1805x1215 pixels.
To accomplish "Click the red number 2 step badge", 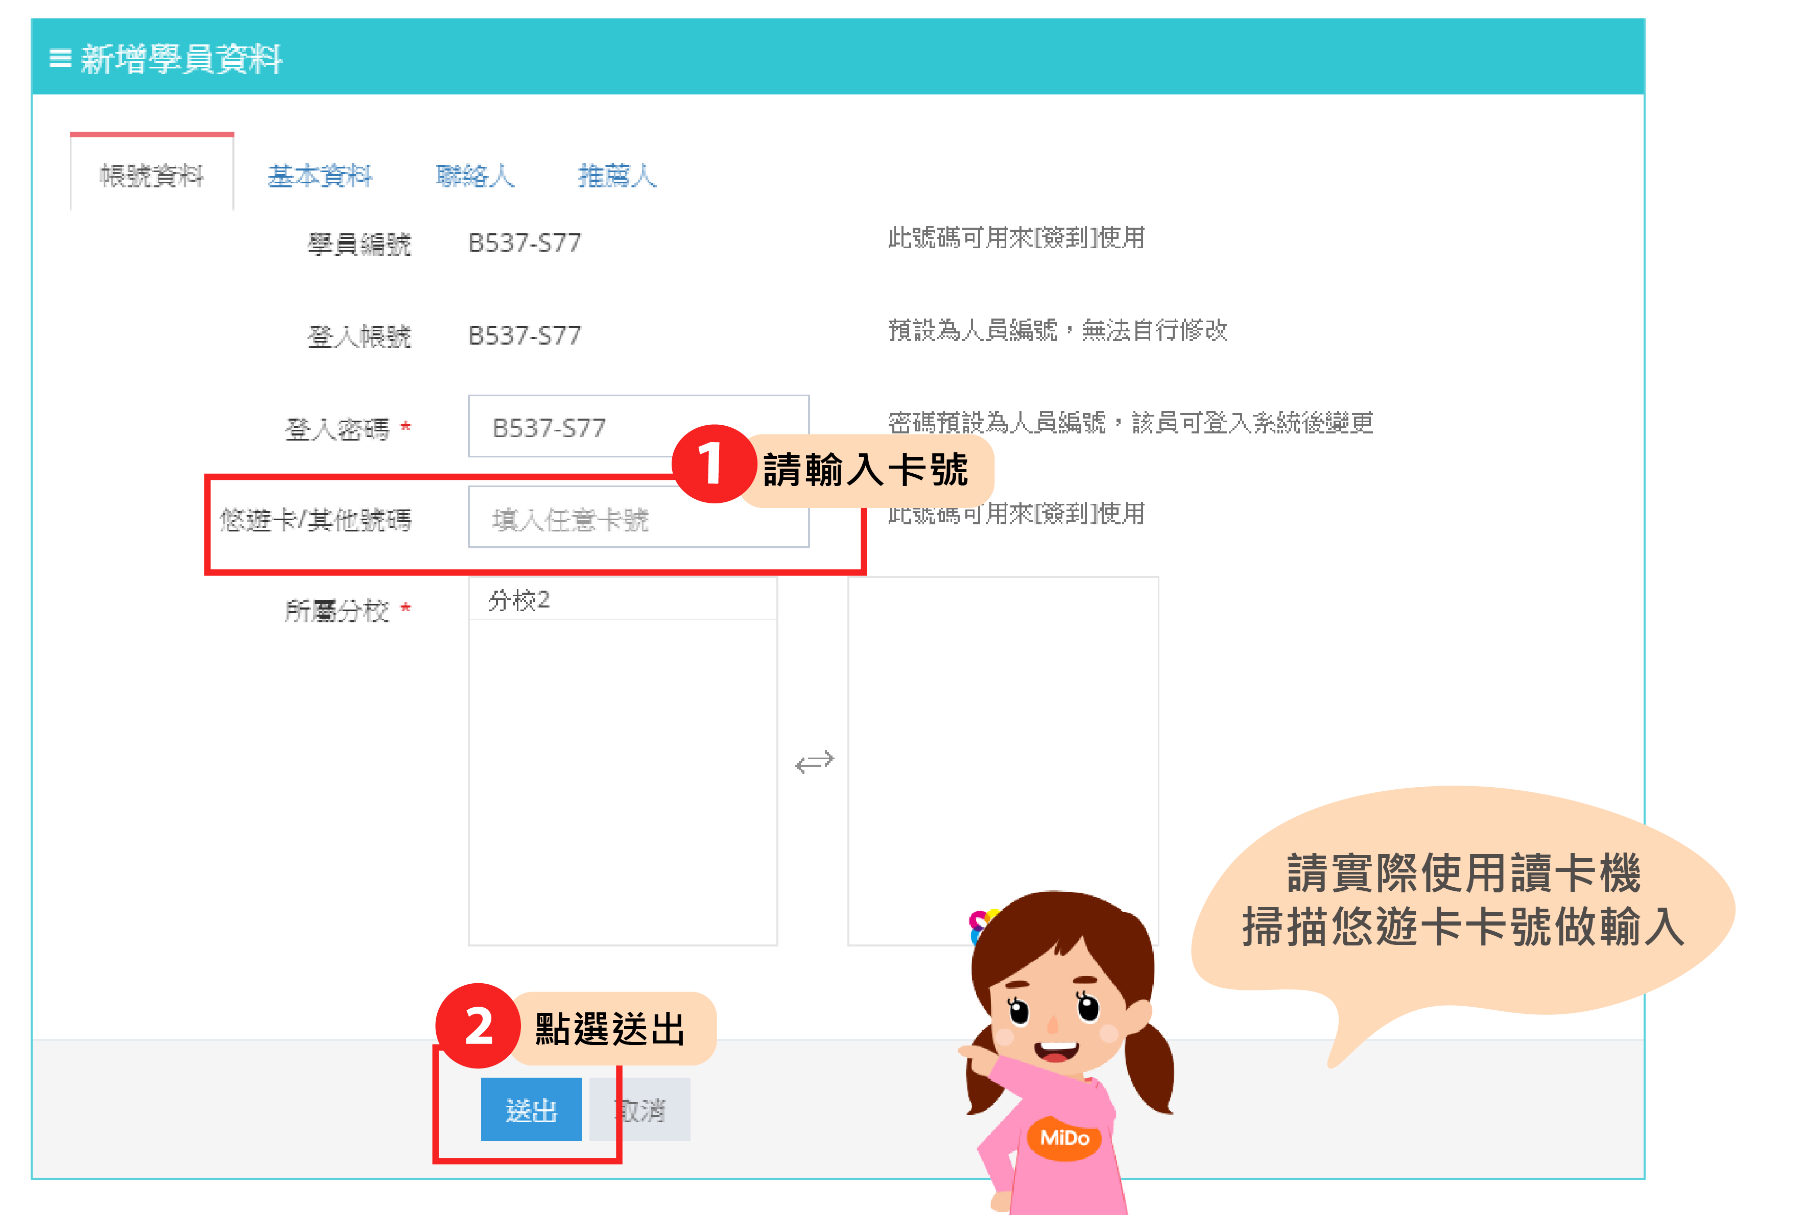I will click(x=478, y=1026).
